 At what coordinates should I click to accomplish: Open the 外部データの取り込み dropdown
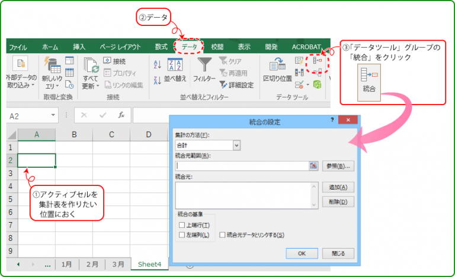pos(21,72)
